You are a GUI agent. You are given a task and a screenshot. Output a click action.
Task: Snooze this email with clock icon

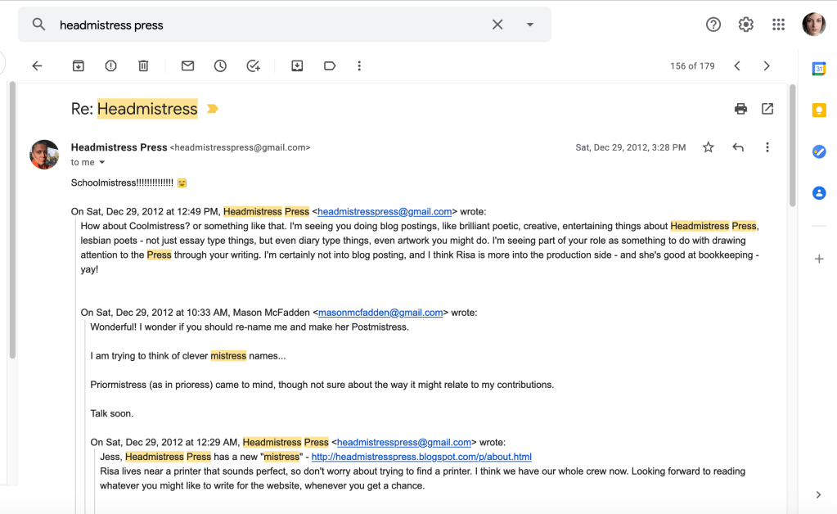(220, 66)
